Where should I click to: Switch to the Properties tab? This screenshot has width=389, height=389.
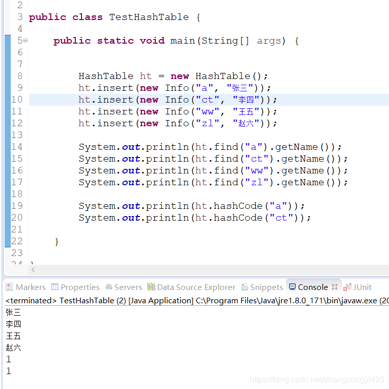75,287
